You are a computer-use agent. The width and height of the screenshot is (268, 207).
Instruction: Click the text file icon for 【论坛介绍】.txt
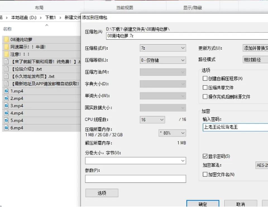pos(6,69)
